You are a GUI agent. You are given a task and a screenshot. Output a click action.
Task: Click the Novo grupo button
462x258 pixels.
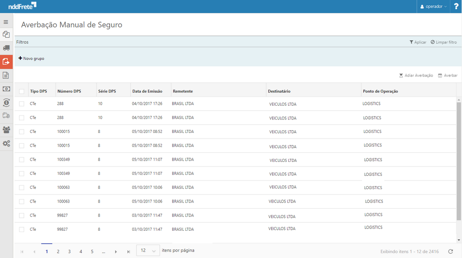pyautogui.click(x=31, y=58)
